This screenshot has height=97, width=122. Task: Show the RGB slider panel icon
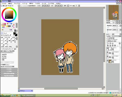(x=4, y=6)
